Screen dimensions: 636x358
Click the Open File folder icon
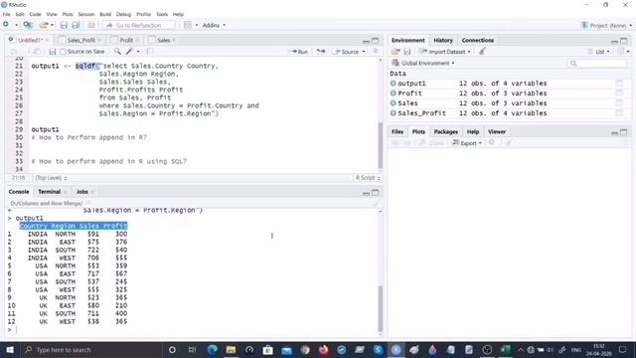[44, 25]
